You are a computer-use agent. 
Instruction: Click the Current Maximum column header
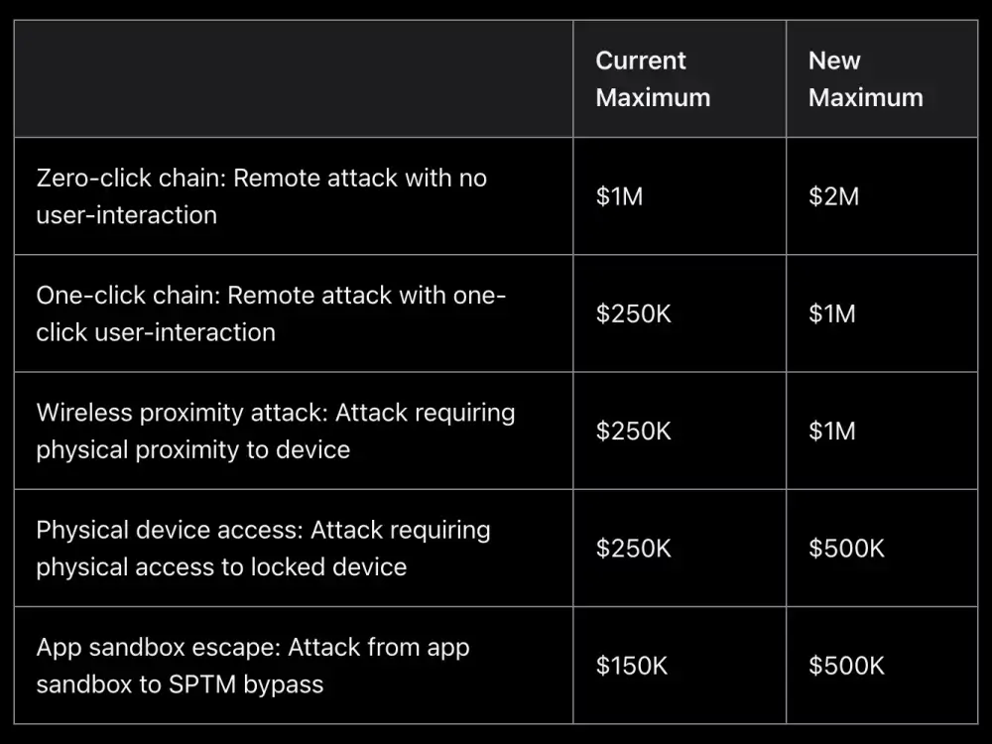pos(653,79)
